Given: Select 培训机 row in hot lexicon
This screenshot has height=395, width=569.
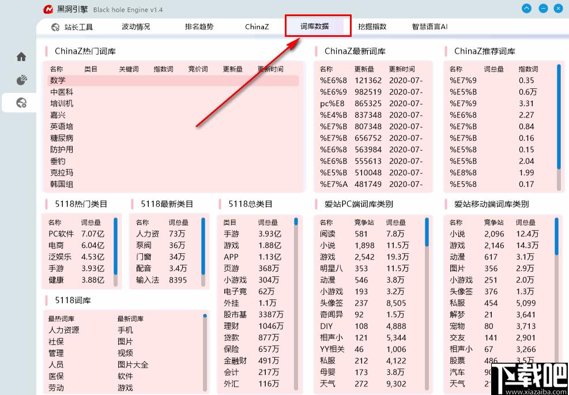Looking at the screenshot, I should coord(173,103).
